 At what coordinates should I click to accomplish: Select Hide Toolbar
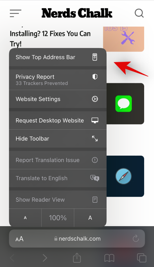(x=58, y=139)
